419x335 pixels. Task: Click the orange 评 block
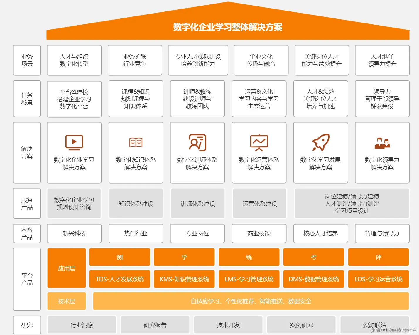(x=379, y=257)
